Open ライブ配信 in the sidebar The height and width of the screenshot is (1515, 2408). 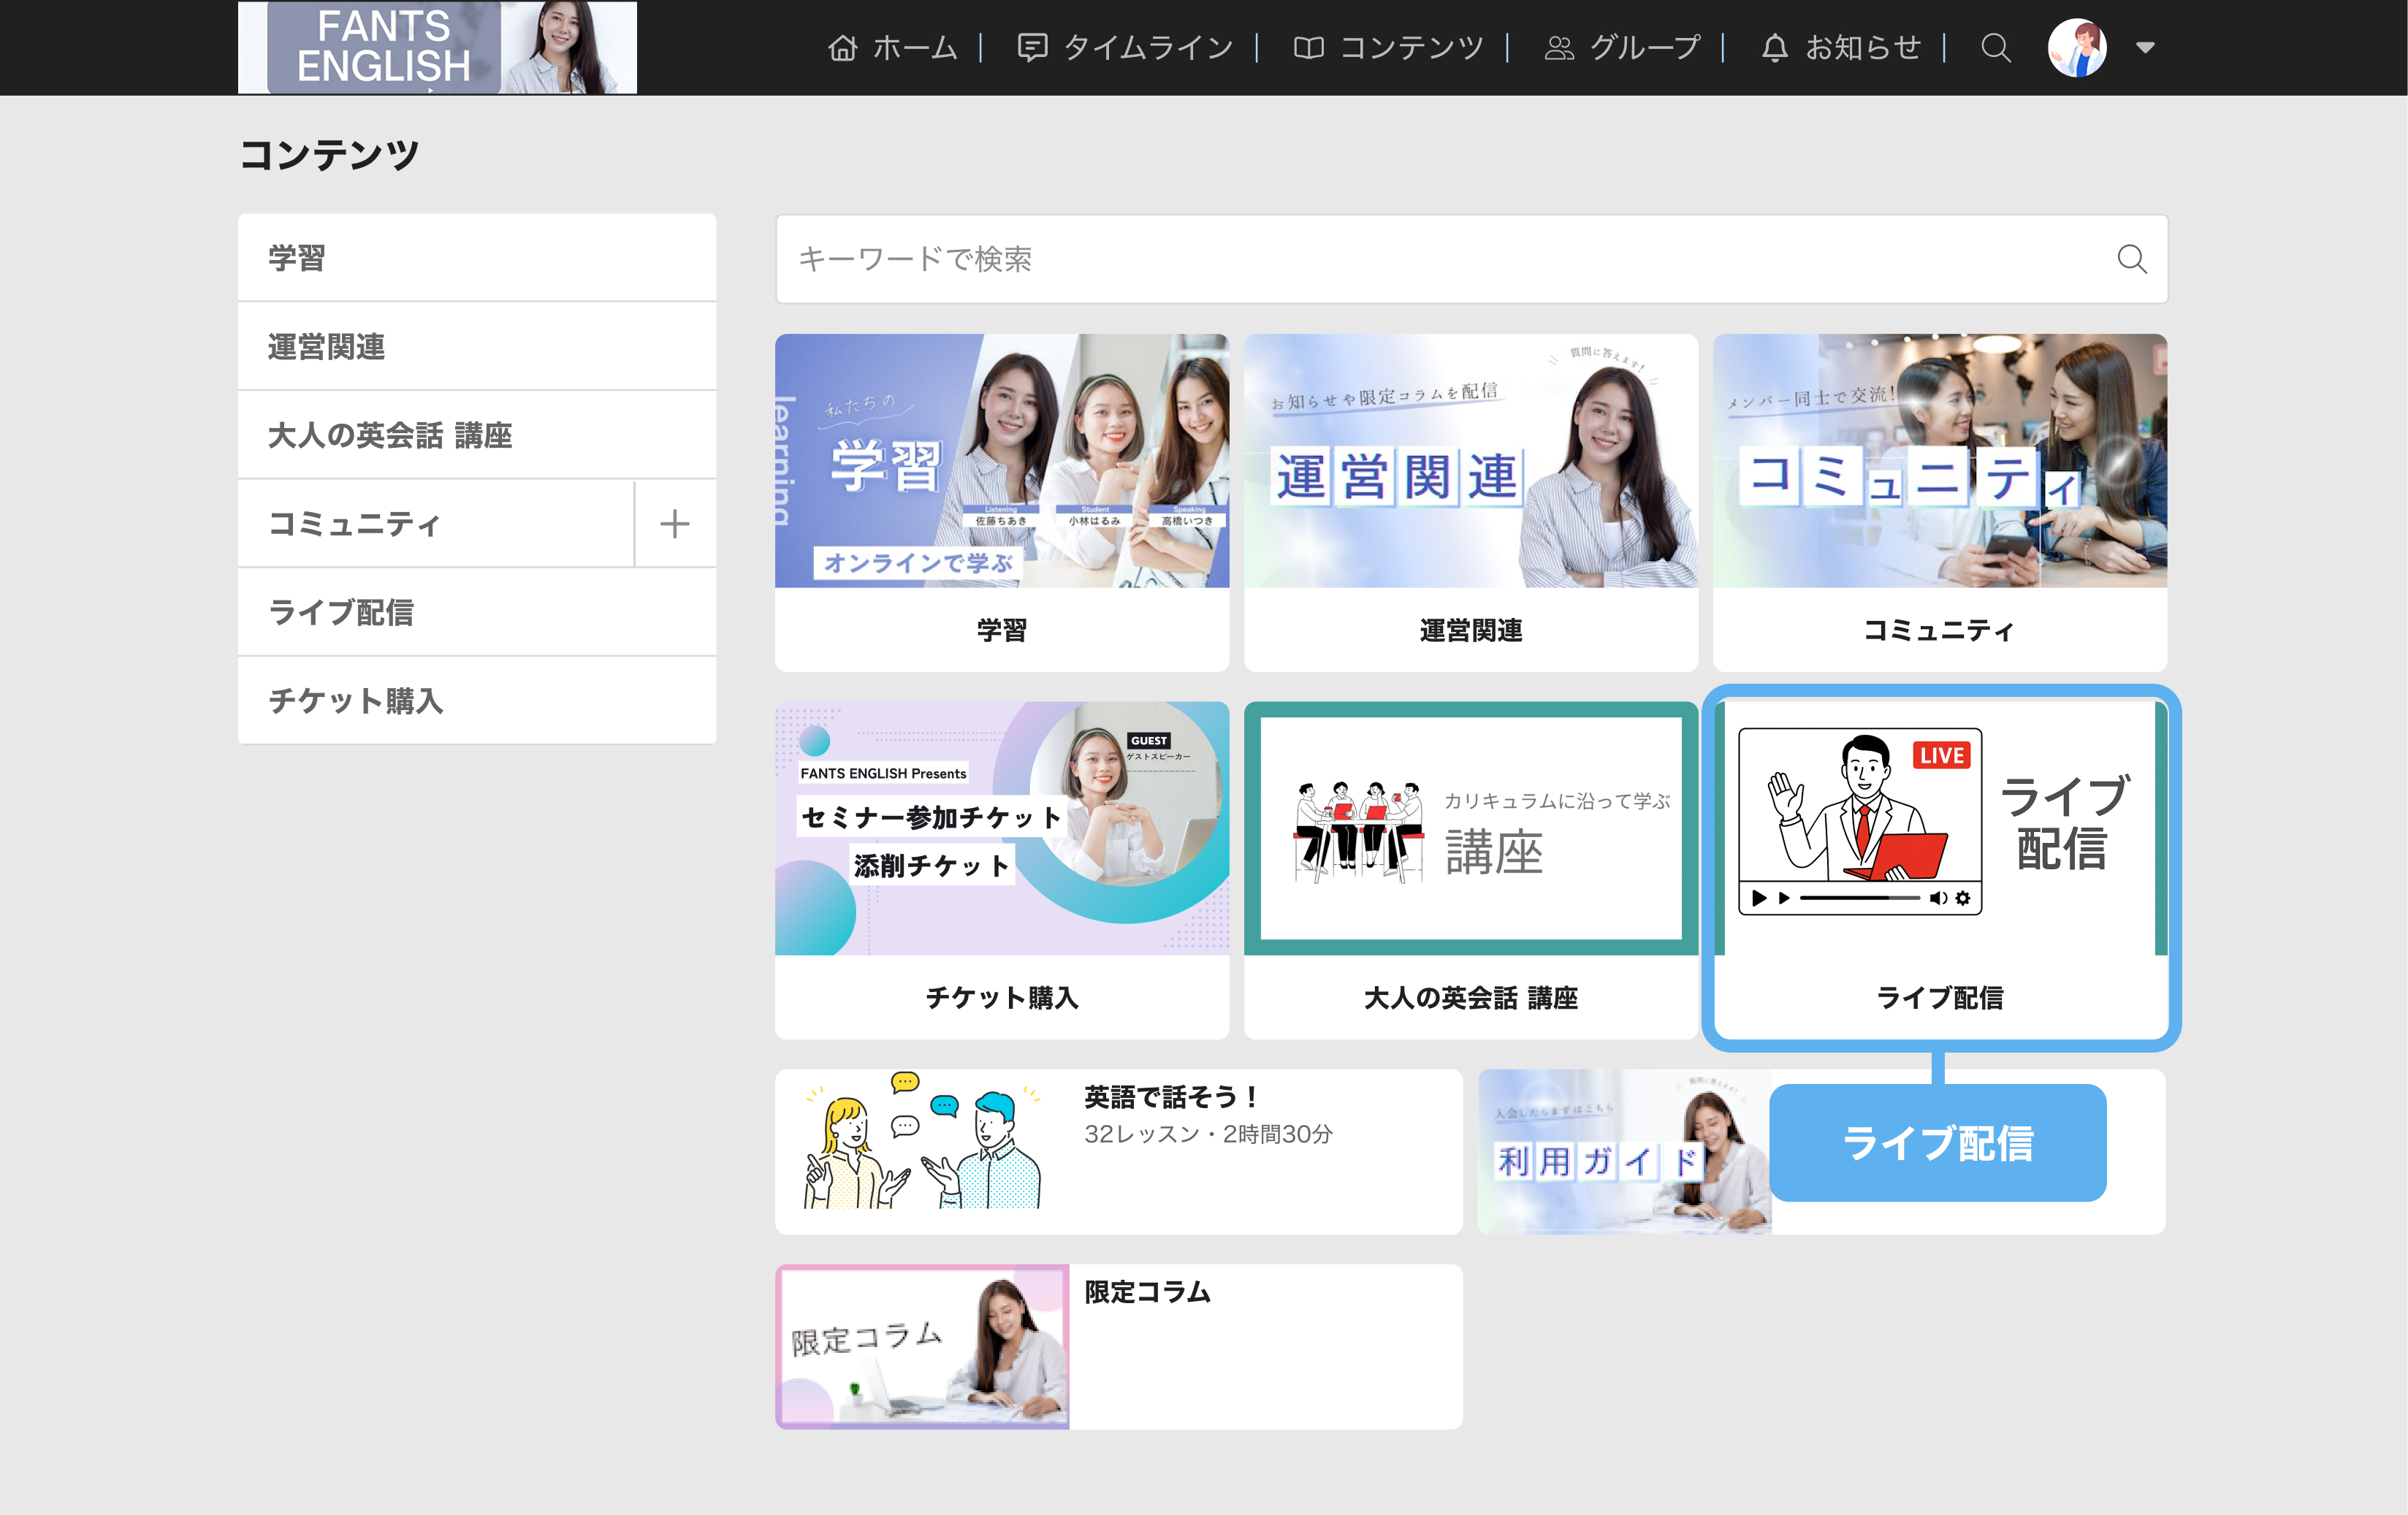click(477, 612)
